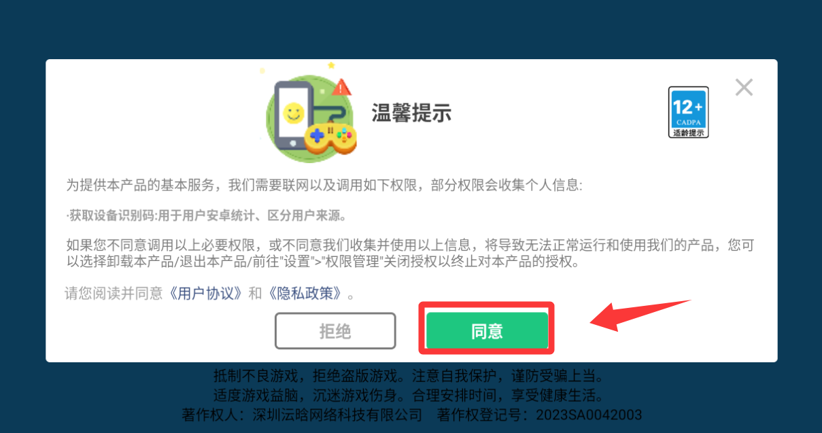The width and height of the screenshot is (822, 433).
Task: Tap the 12+ CADPA age rating icon
Action: pos(688,112)
